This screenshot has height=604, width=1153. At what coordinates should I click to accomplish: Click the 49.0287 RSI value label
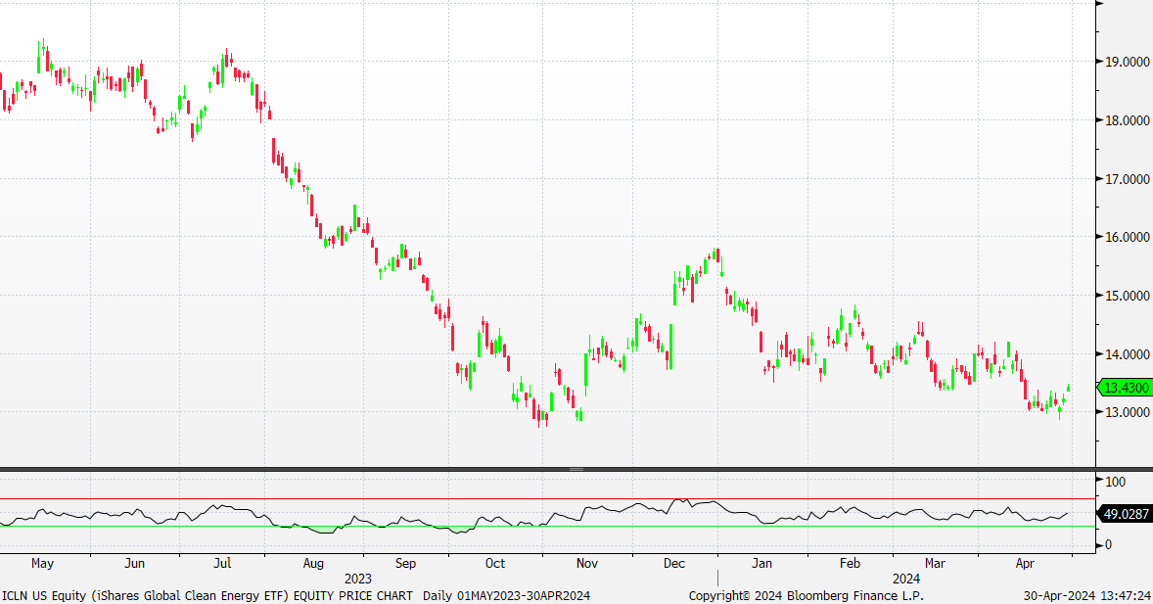[1124, 514]
